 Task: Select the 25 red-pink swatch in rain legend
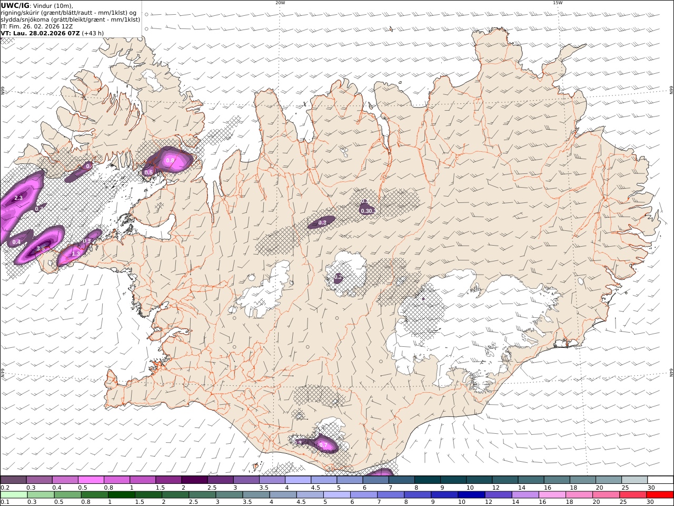[x=633, y=494]
